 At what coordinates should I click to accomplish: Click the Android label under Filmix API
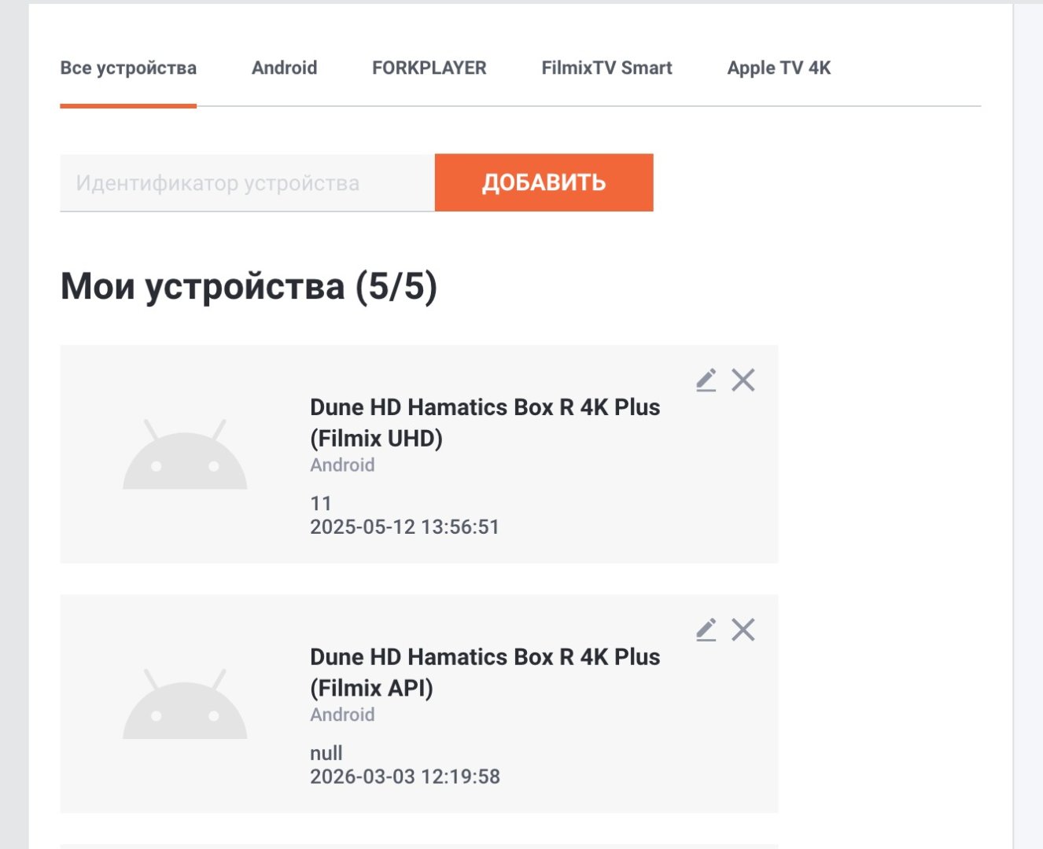[x=342, y=715]
